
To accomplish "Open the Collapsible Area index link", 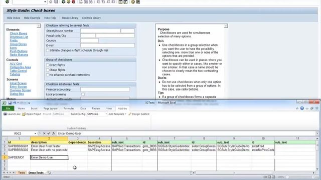I will tap(20, 67).
